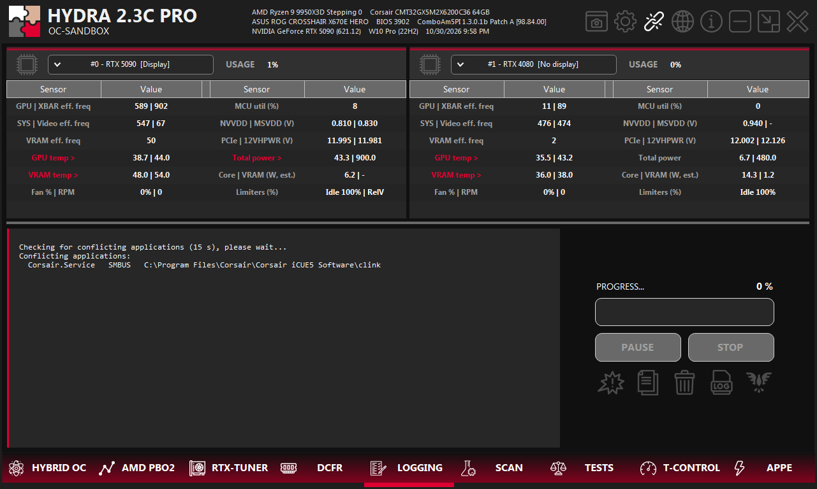Click RTX 5090 'GPU | XBAR eff. freq' value 589 | 902
The width and height of the screenshot is (817, 489).
pos(151,106)
